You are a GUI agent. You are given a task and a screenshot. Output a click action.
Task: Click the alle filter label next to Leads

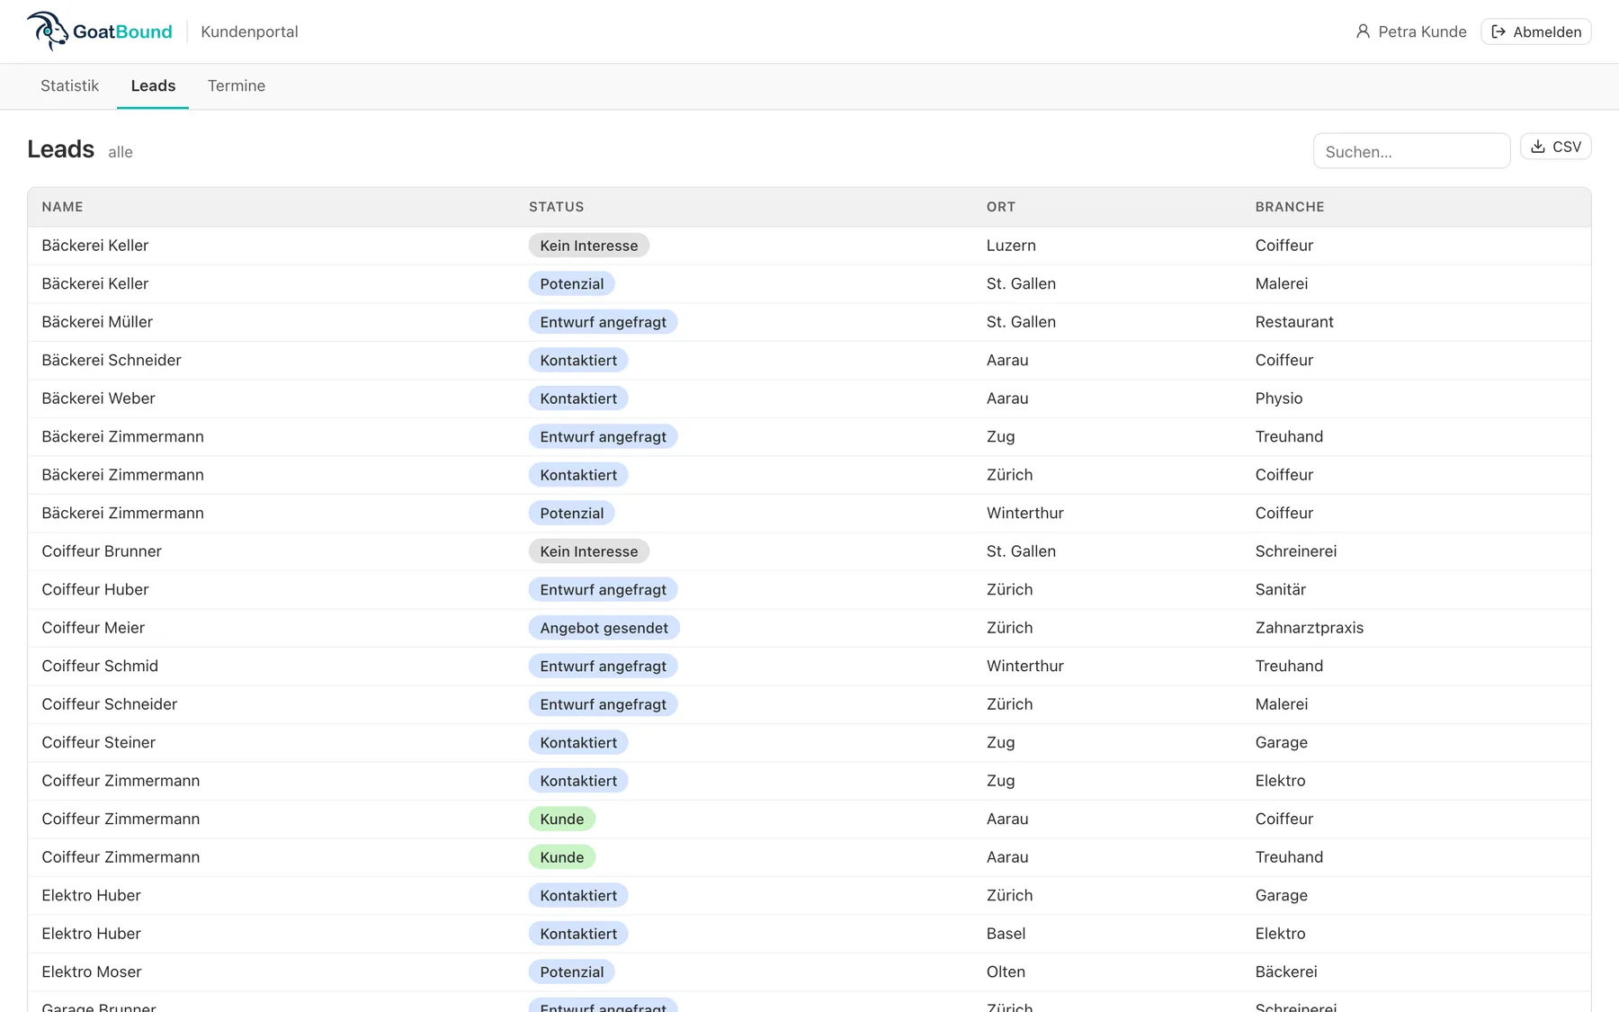[x=121, y=152]
